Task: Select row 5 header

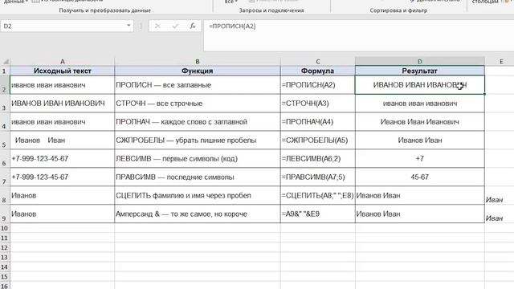Action: click(x=5, y=140)
